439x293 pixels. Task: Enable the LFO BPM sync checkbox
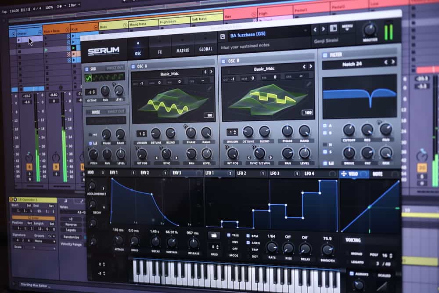[x=248, y=236]
